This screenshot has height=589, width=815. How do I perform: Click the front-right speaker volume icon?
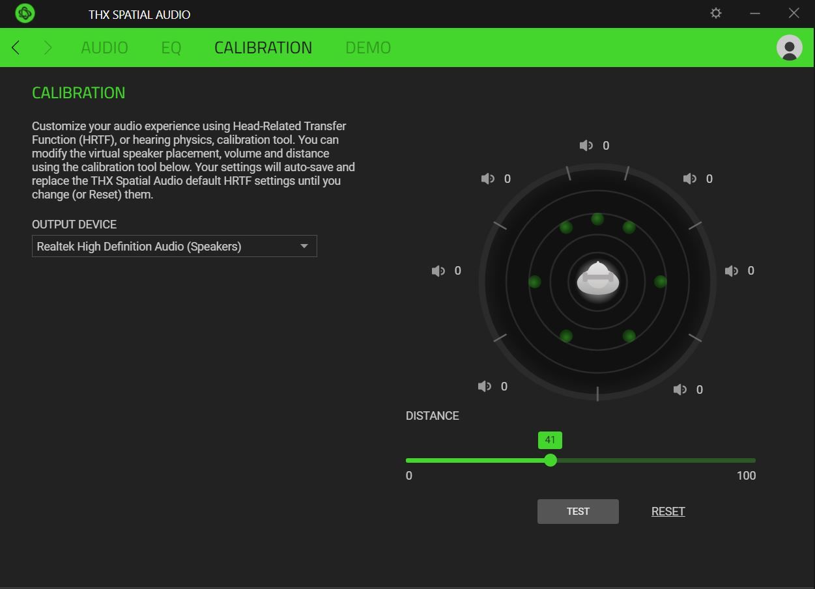click(x=689, y=179)
